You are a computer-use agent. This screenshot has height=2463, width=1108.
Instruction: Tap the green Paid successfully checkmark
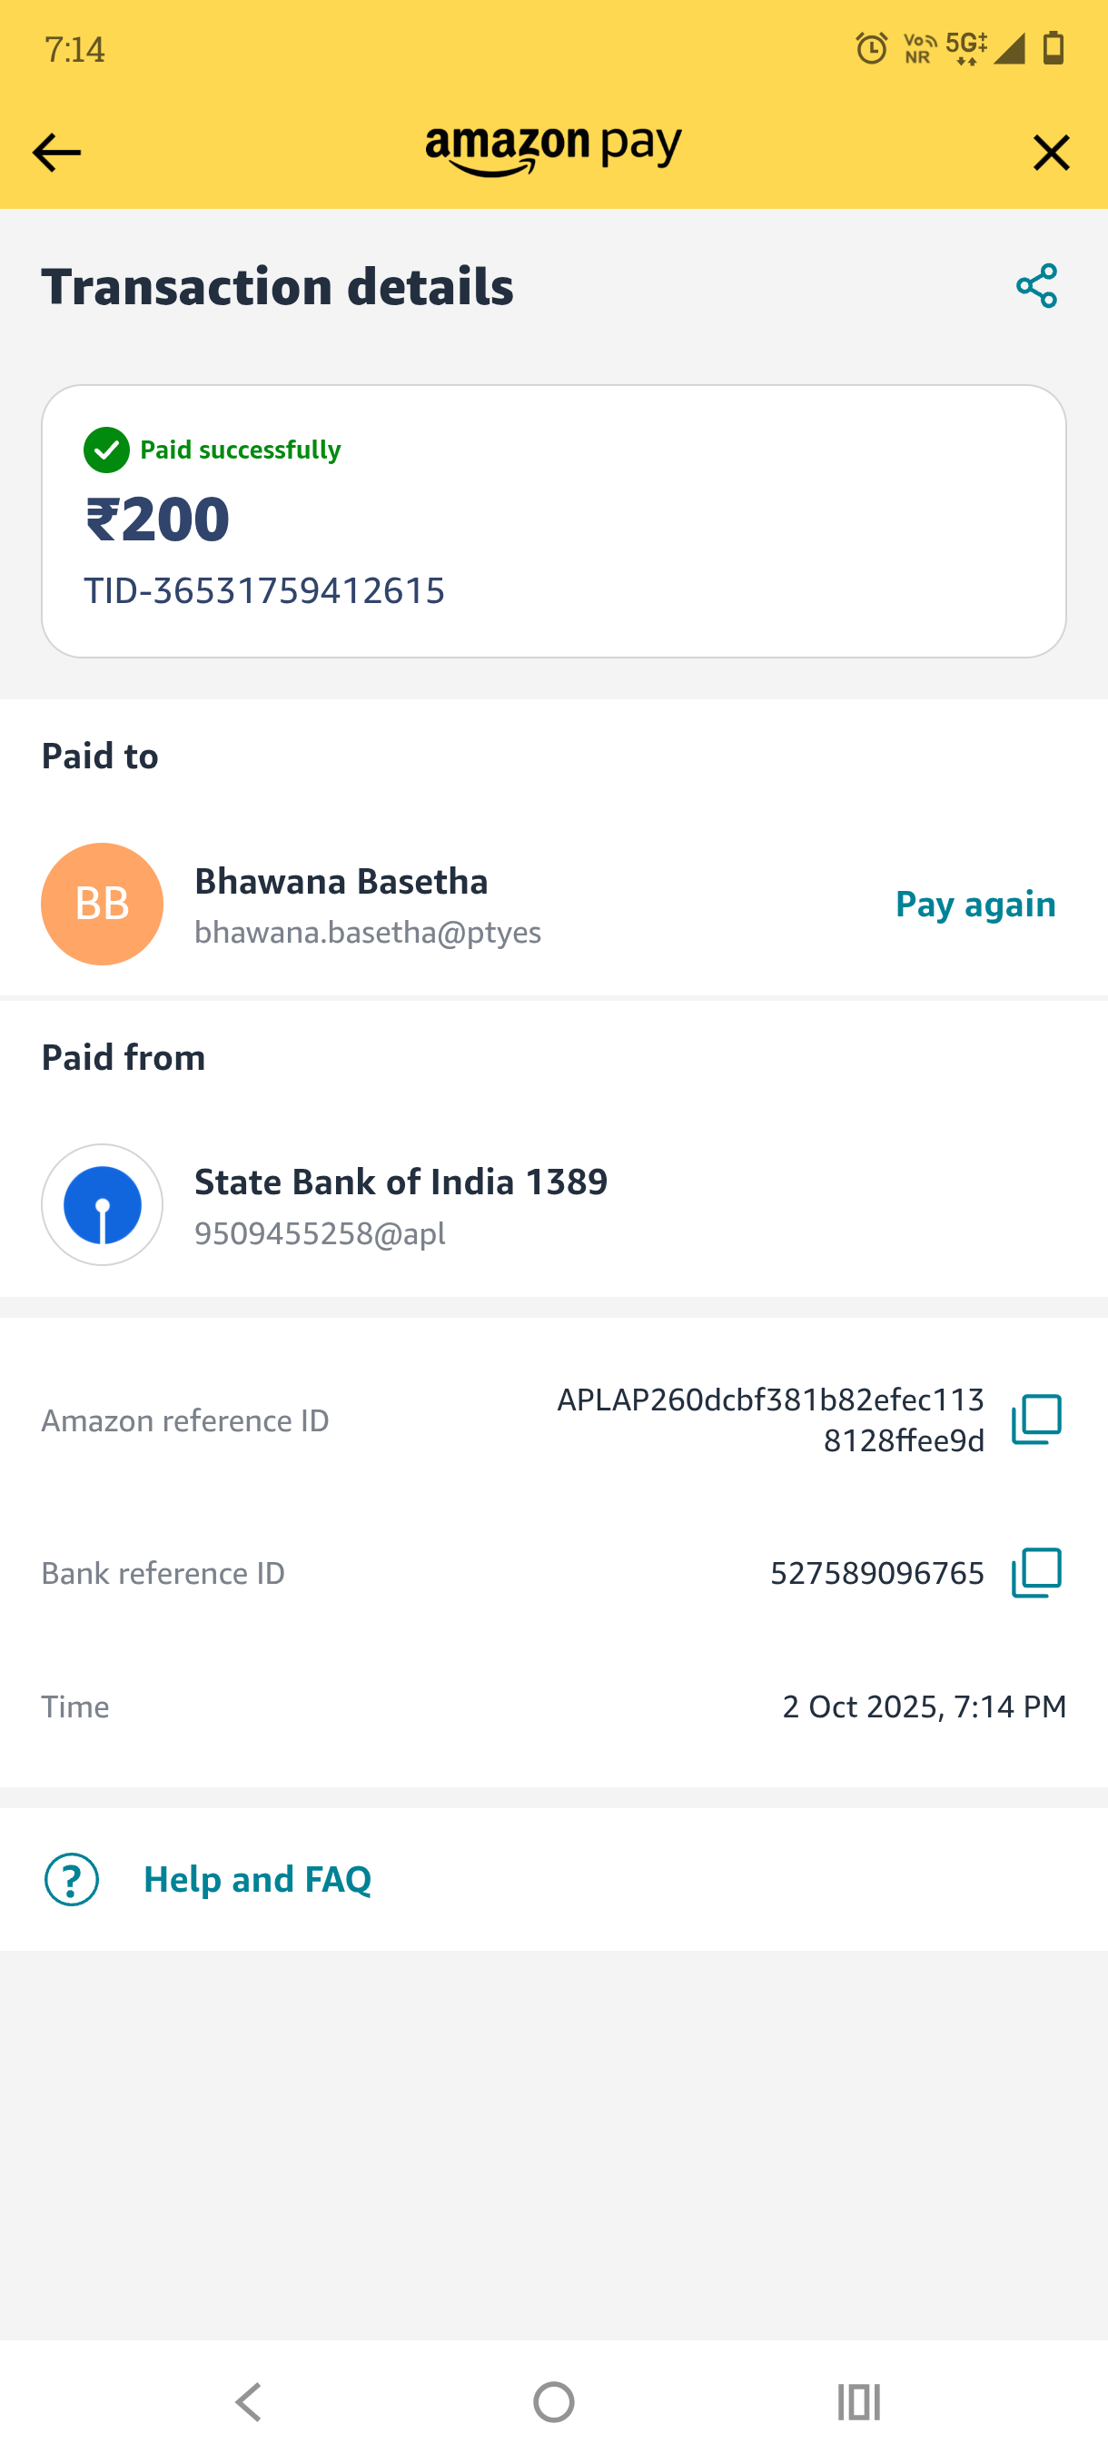[106, 450]
